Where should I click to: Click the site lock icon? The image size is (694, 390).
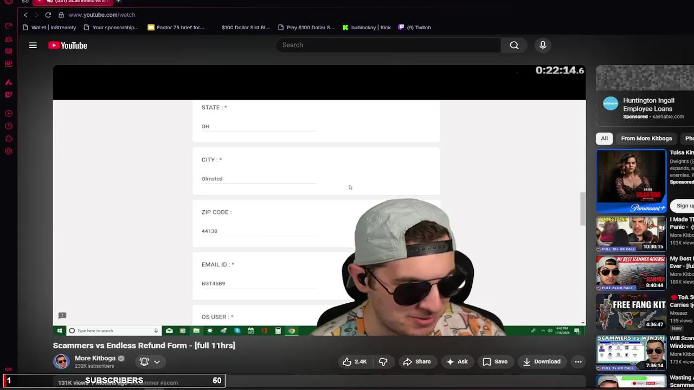pyautogui.click(x=61, y=15)
